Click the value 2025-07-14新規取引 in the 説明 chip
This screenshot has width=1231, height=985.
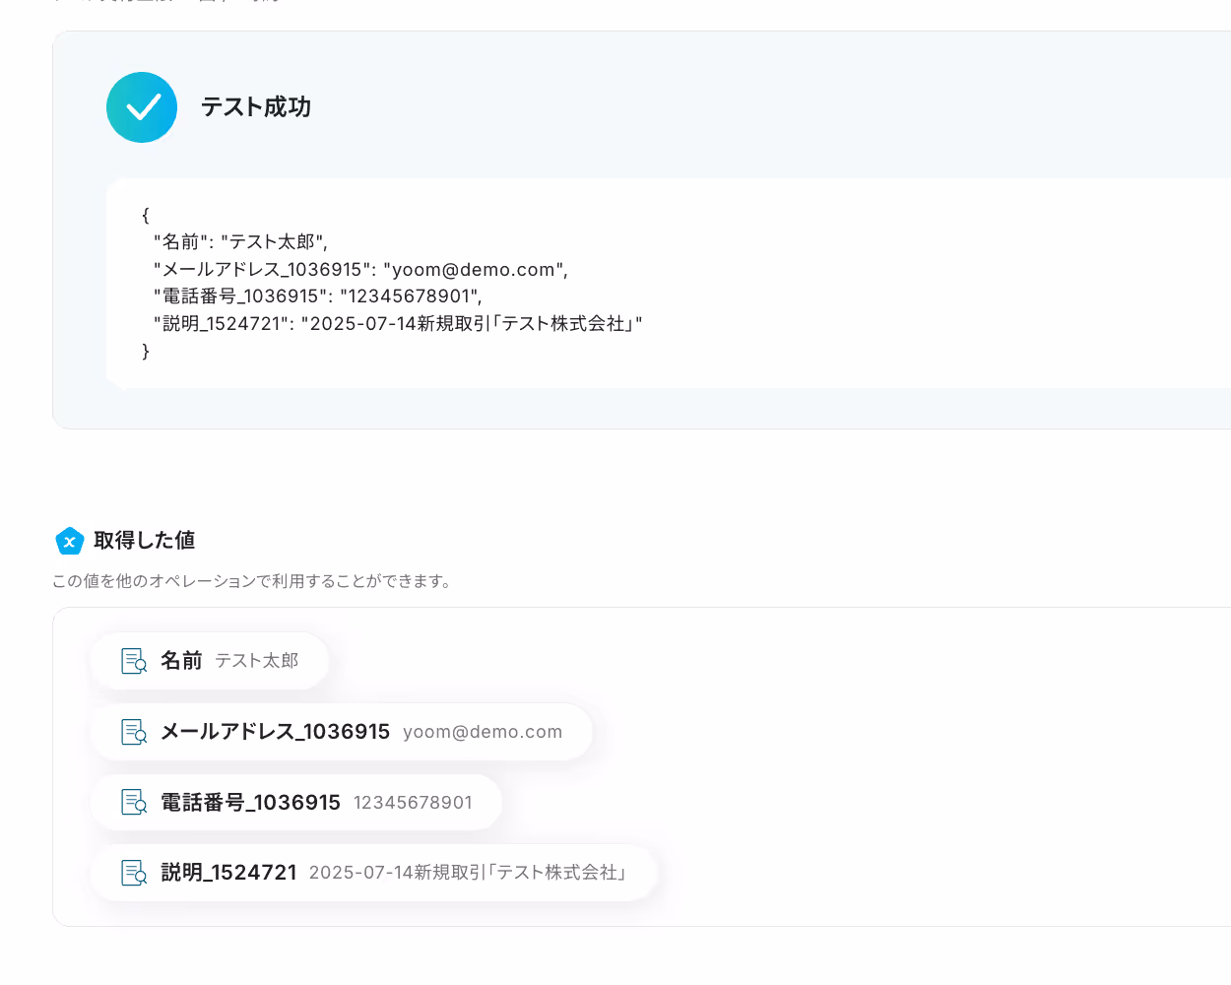(468, 873)
